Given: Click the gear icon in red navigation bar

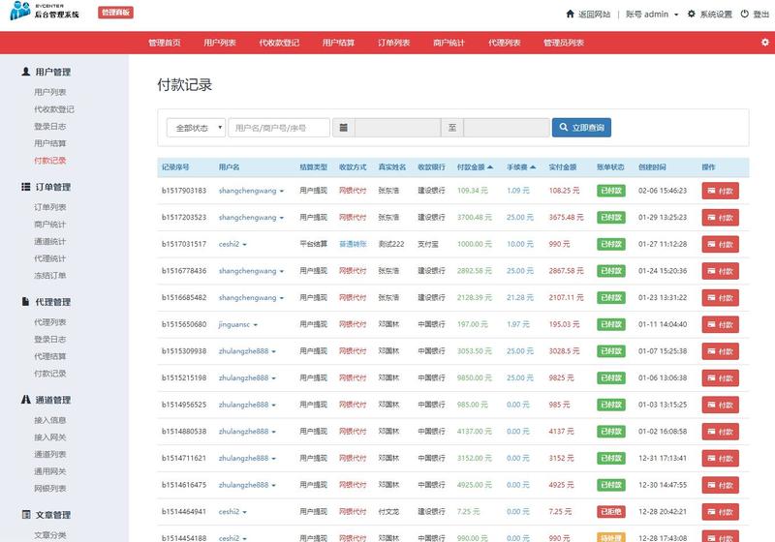Looking at the screenshot, I should tap(764, 43).
